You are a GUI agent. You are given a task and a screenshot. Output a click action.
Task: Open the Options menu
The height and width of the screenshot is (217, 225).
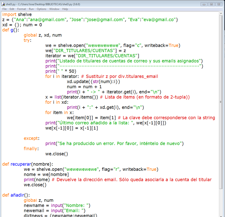pos(41,9)
